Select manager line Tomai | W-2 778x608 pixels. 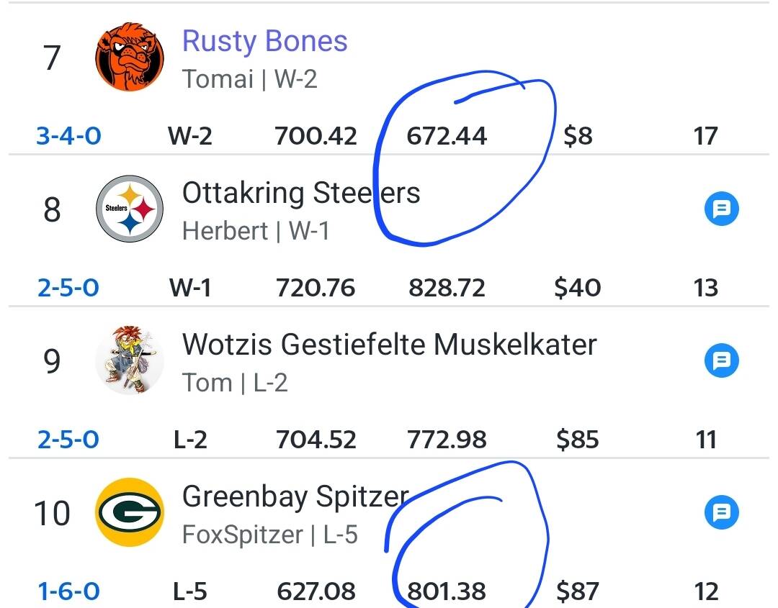(x=249, y=79)
